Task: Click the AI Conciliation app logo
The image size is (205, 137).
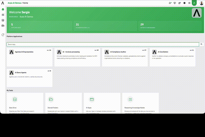Action: (x=155, y=52)
